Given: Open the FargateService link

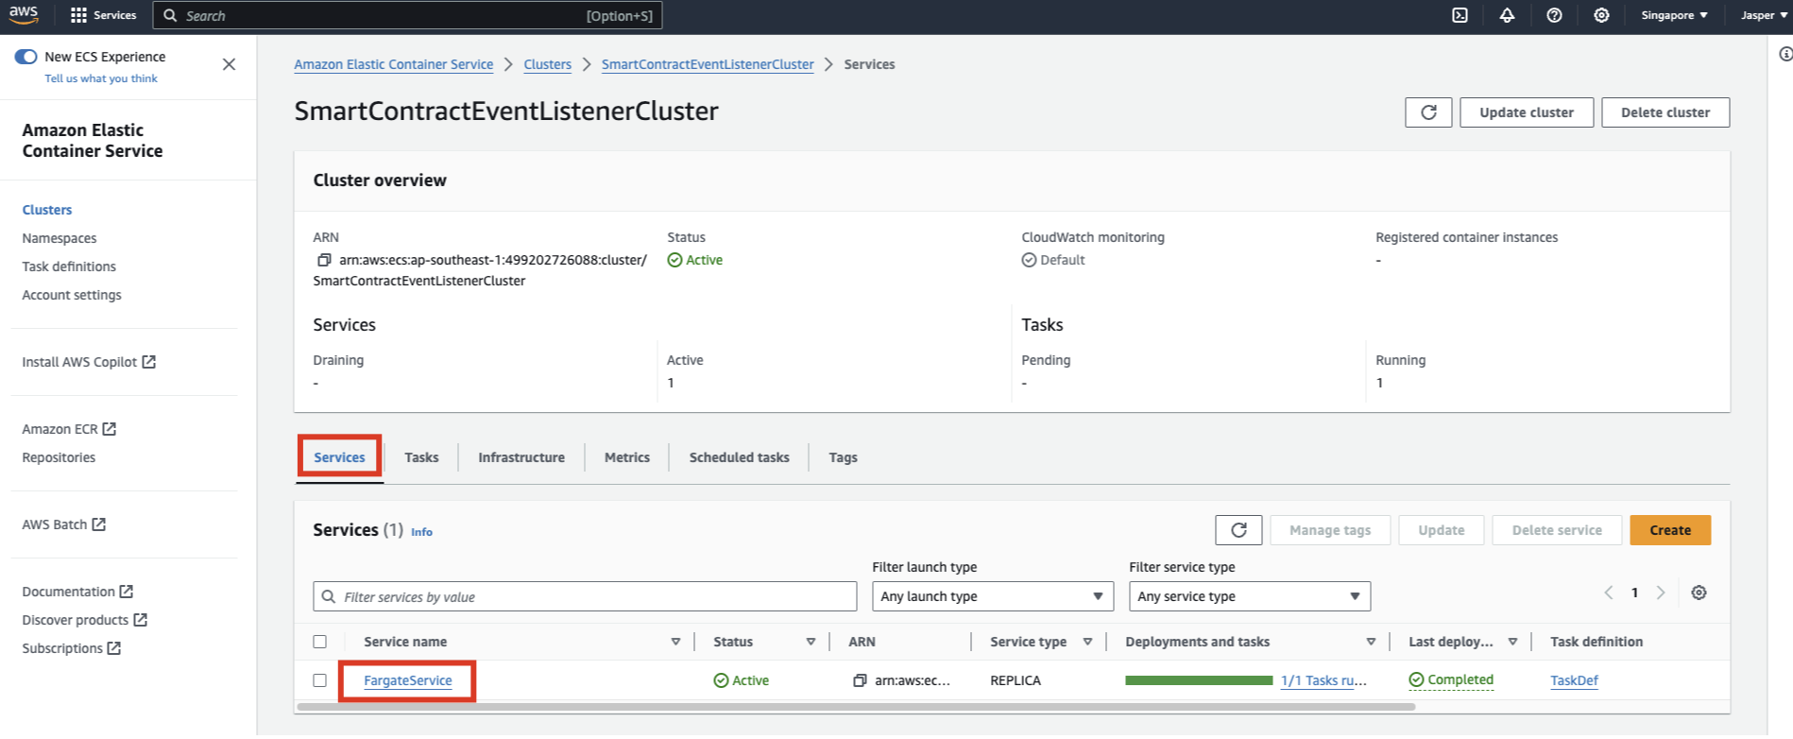Looking at the screenshot, I should [x=408, y=680].
